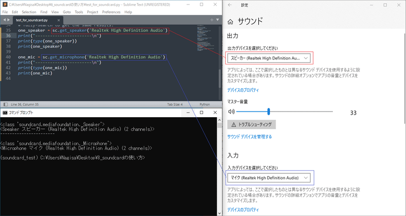Open the Selection menu in Sublime Text
406x216 pixels.
pos(29,12)
